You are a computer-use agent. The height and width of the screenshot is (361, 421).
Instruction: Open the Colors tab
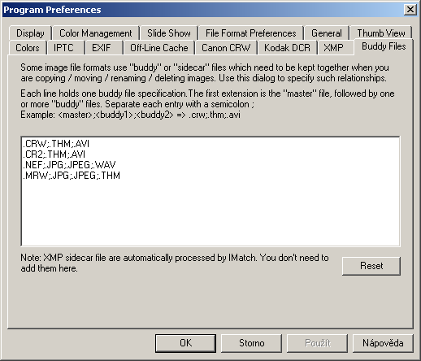tap(28, 48)
